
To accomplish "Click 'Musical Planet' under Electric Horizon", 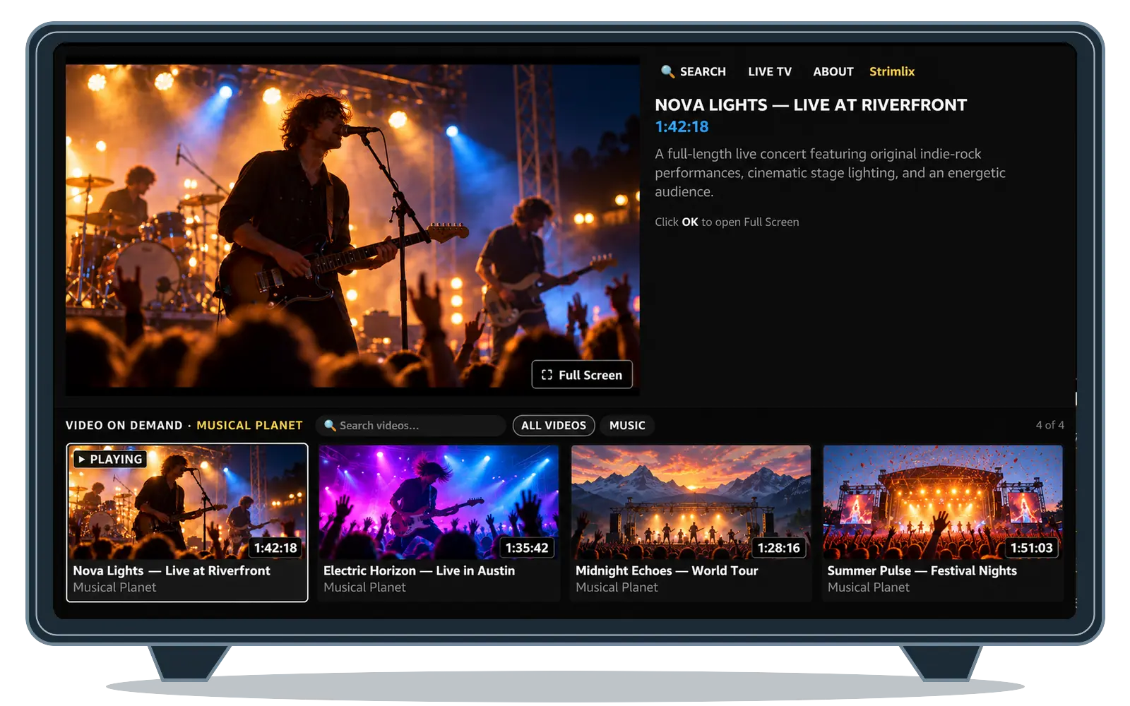I will point(364,587).
